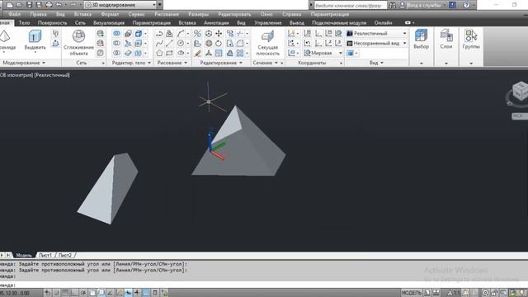Image resolution: width=528 pixels, height=297 pixels.
Task: Click the Move tool icon
Action: coord(219,33)
